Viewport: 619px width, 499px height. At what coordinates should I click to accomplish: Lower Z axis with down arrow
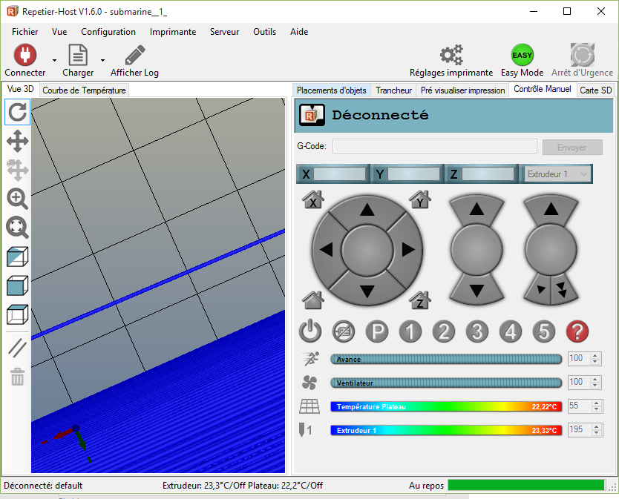tap(477, 291)
